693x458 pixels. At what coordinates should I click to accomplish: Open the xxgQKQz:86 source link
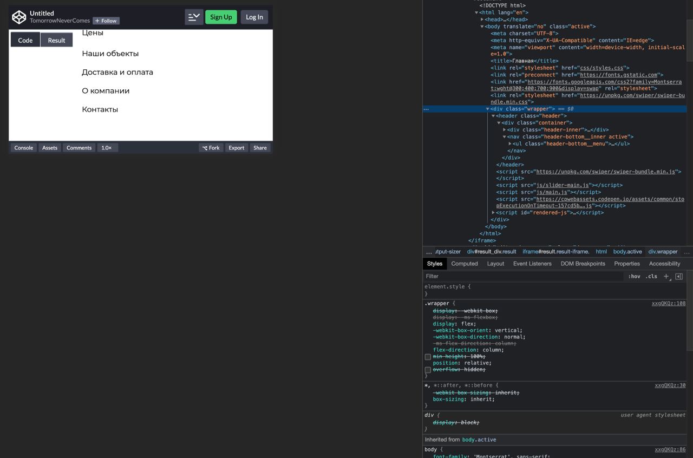(x=670, y=449)
